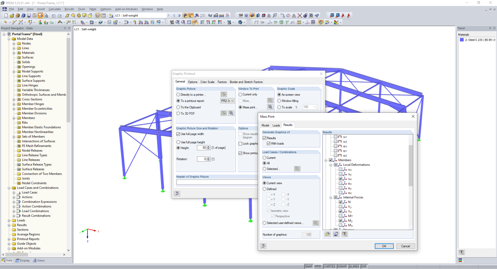Cancel the Mass Print dialog
Viewport: 497px width, 269px height.
click(x=405, y=246)
